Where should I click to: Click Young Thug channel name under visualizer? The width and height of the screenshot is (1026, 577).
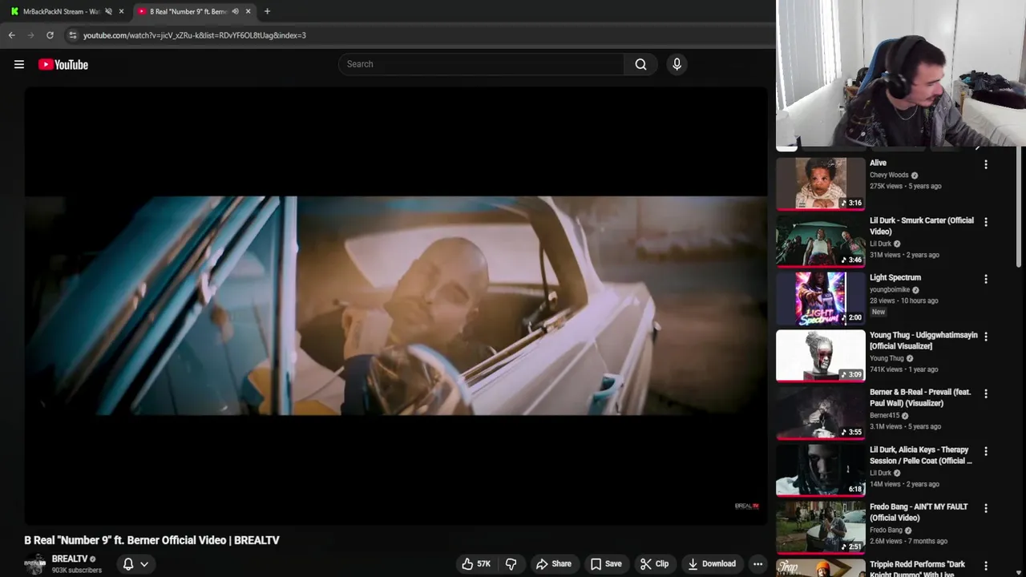pos(887,358)
